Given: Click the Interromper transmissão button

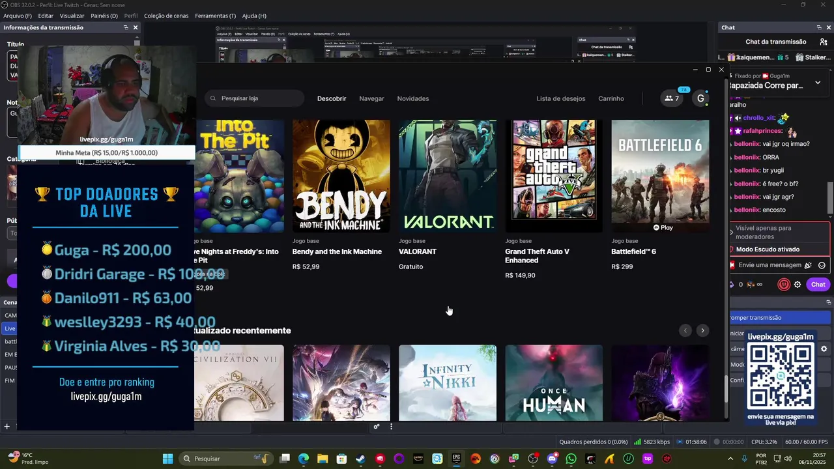Looking at the screenshot, I should tap(780, 317).
